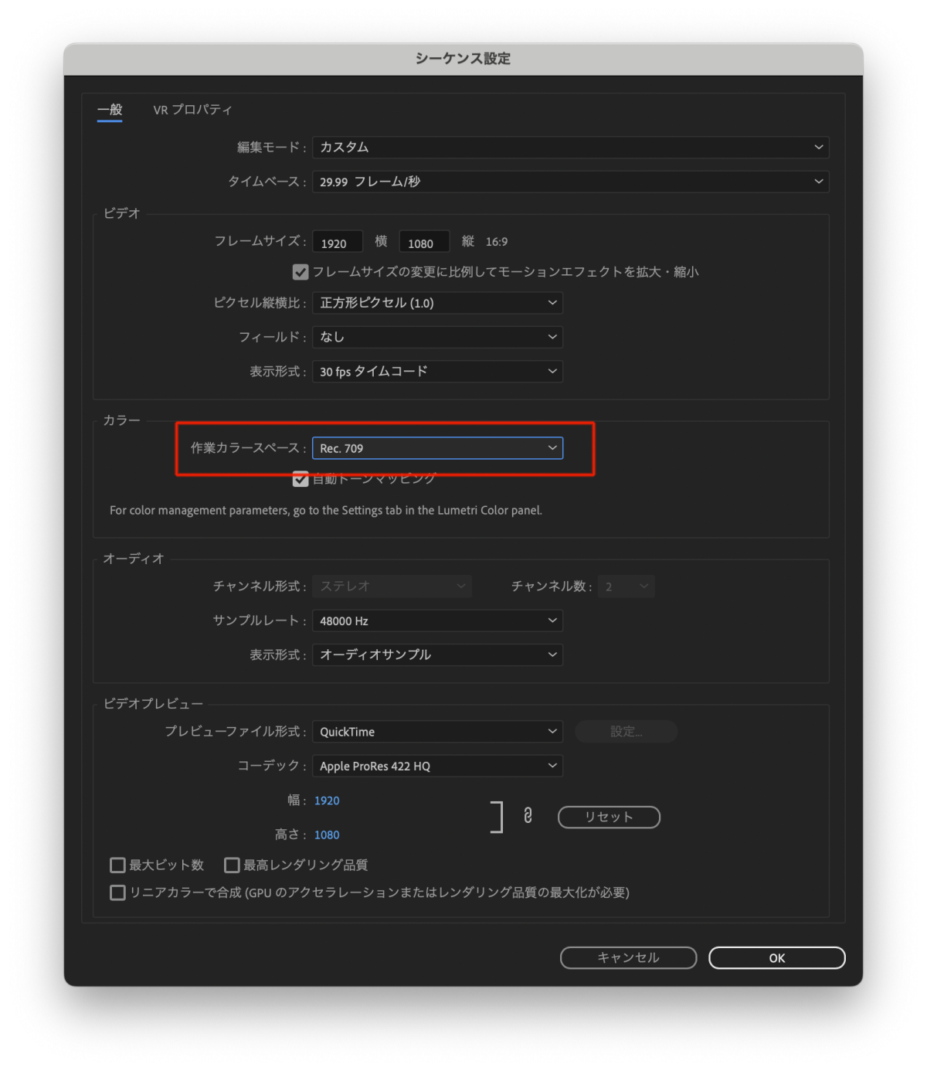Select the 一般 tab
The image size is (927, 1071).
pyautogui.click(x=110, y=110)
